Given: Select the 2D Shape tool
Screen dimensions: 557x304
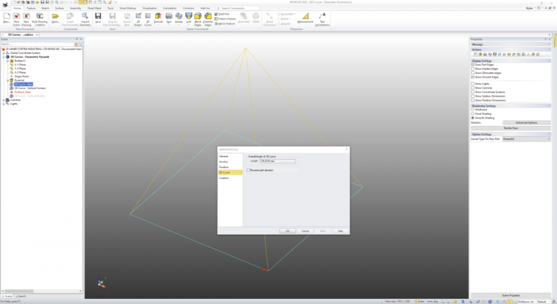Looking at the screenshot, I should click(x=138, y=19).
